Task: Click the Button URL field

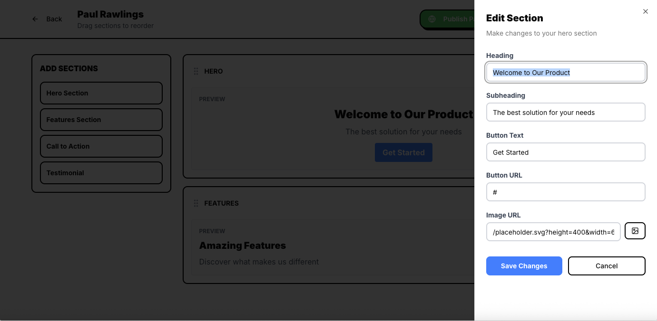Action: [565, 192]
